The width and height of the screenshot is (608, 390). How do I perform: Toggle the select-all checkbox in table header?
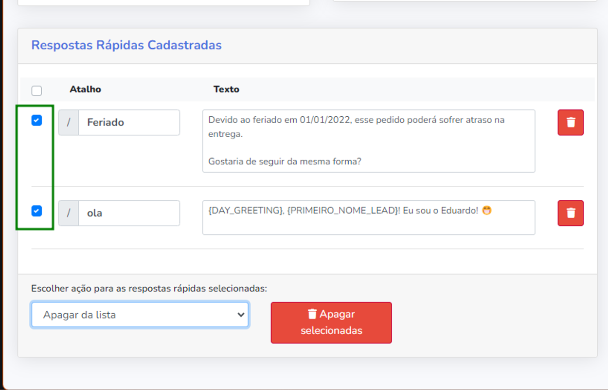(x=36, y=90)
